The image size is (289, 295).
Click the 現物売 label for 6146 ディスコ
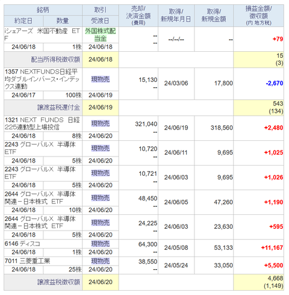tap(101, 244)
